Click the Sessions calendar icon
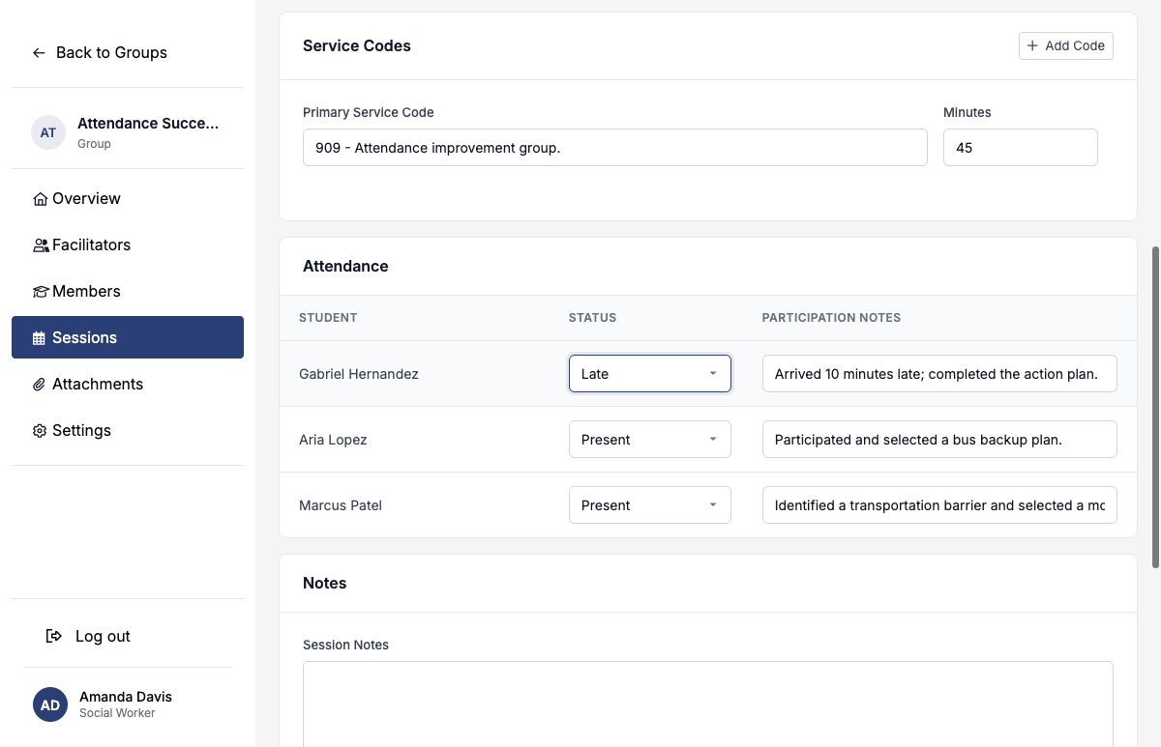 click(x=40, y=338)
